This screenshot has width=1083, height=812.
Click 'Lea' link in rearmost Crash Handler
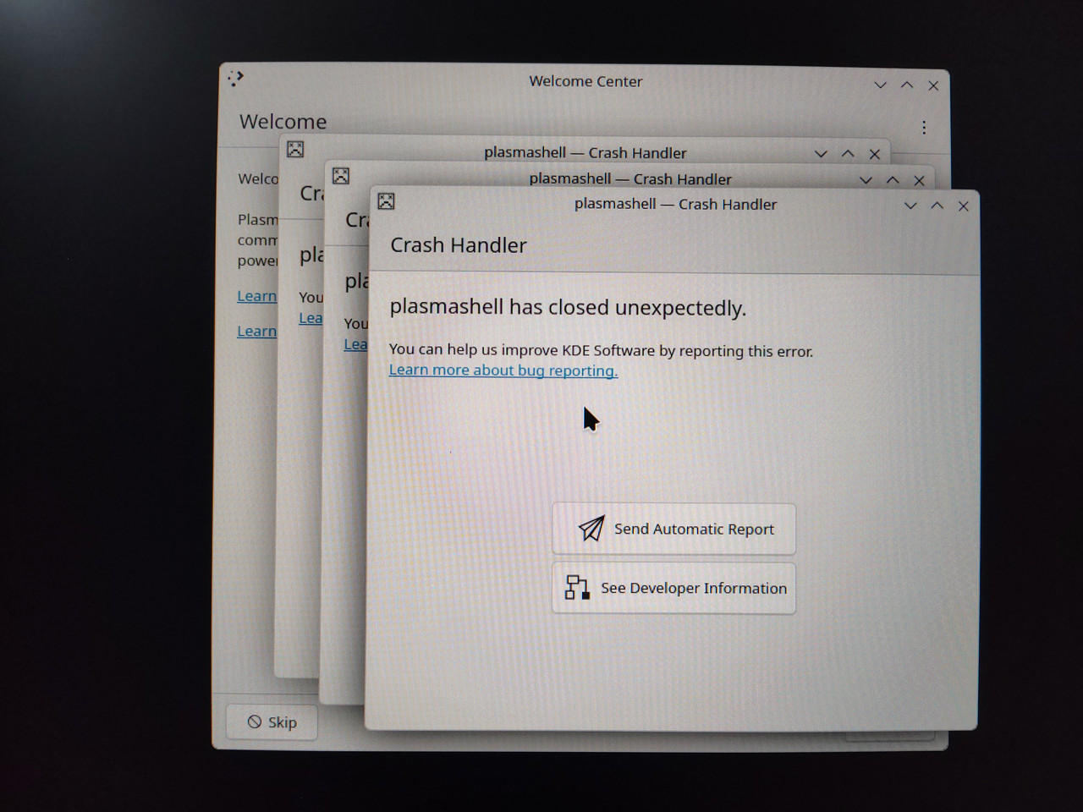[311, 318]
